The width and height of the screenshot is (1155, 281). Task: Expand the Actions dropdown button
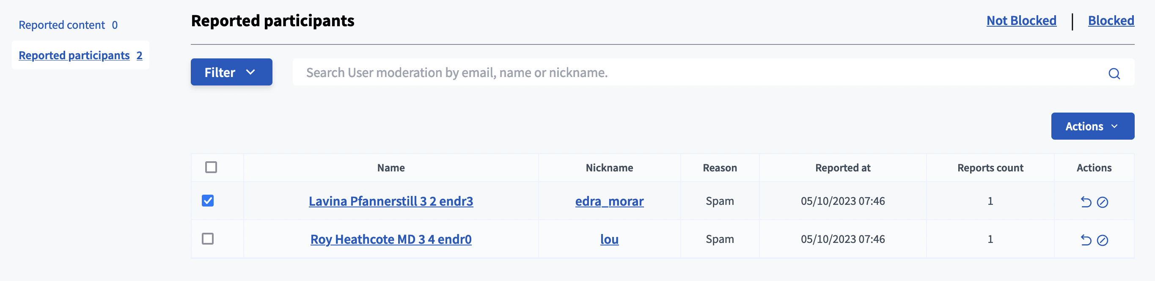tap(1092, 127)
